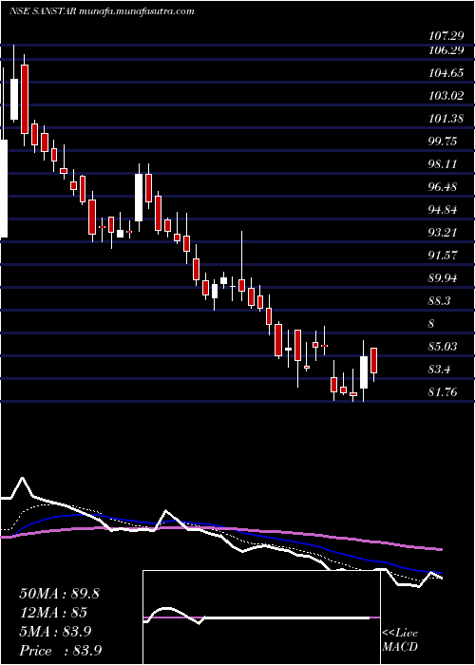Click the tallest red candle near 106.29

click(x=25, y=99)
